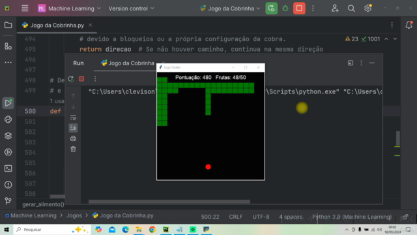The image size is (417, 235).
Task: Open the Layers tool window icon
Action: [x=8, y=136]
